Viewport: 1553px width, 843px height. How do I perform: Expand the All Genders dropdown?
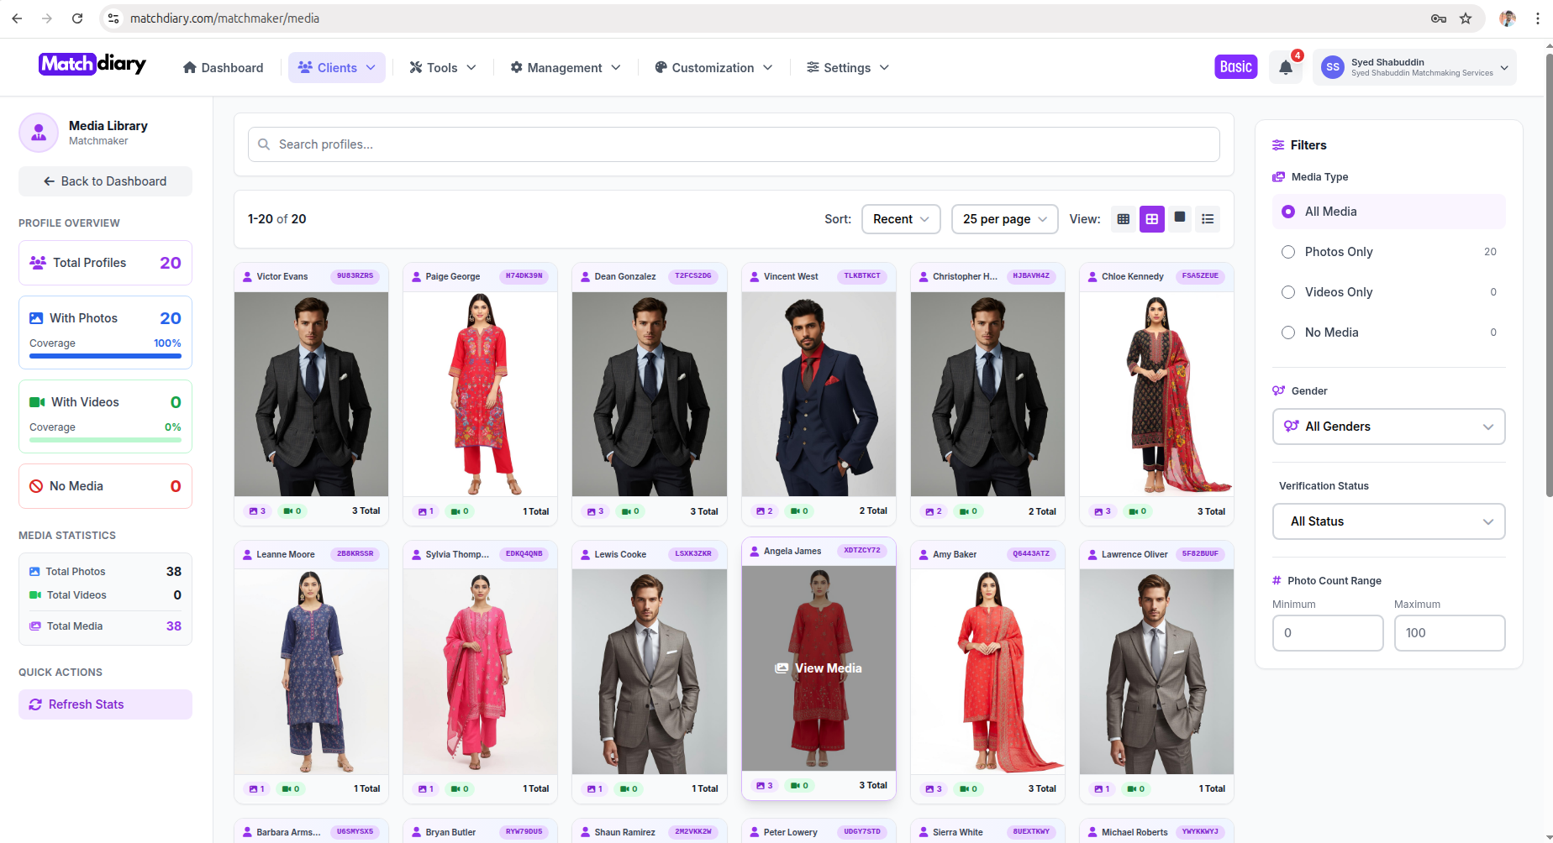[x=1388, y=427]
